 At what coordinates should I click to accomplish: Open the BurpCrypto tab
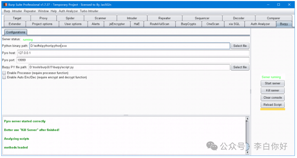[x=188, y=24]
